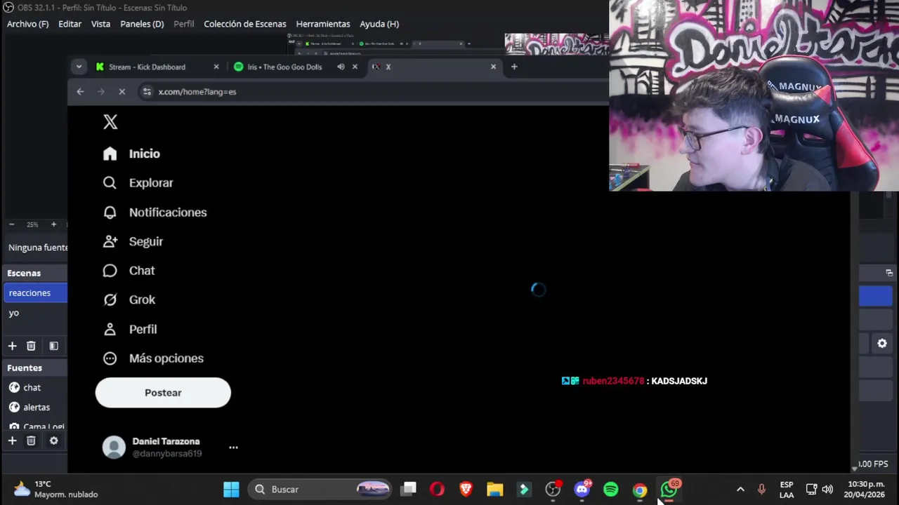
Task: Open account three-dots menu beside @dannybarsa619
Action: 233,447
